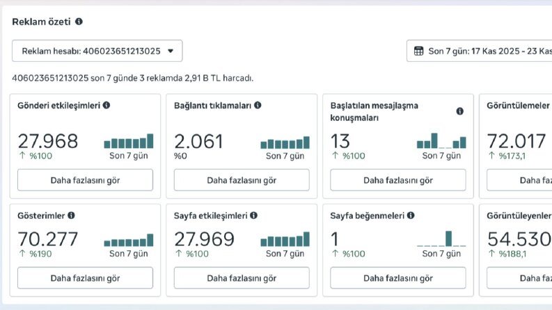Click the Reklam özeti heading
This screenshot has width=552, height=310.
pyautogui.click(x=41, y=22)
